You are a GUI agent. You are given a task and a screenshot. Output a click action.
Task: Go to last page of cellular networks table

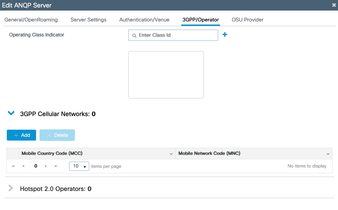(x=56, y=166)
